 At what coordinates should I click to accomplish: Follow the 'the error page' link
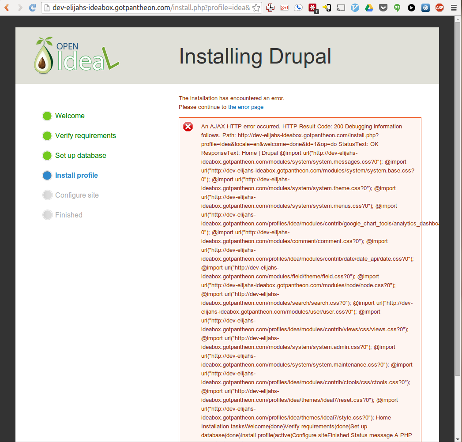click(x=245, y=107)
